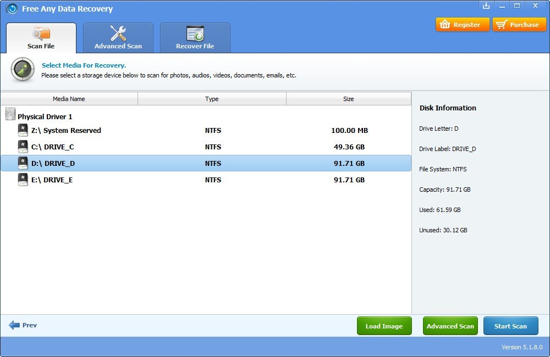Click the Size column header

point(348,99)
